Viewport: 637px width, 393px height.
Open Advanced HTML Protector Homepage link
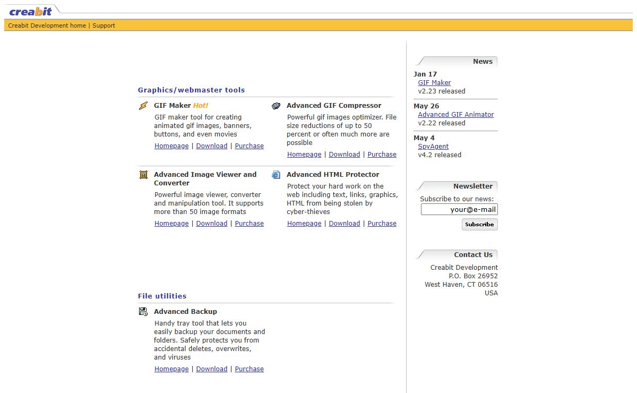click(304, 224)
